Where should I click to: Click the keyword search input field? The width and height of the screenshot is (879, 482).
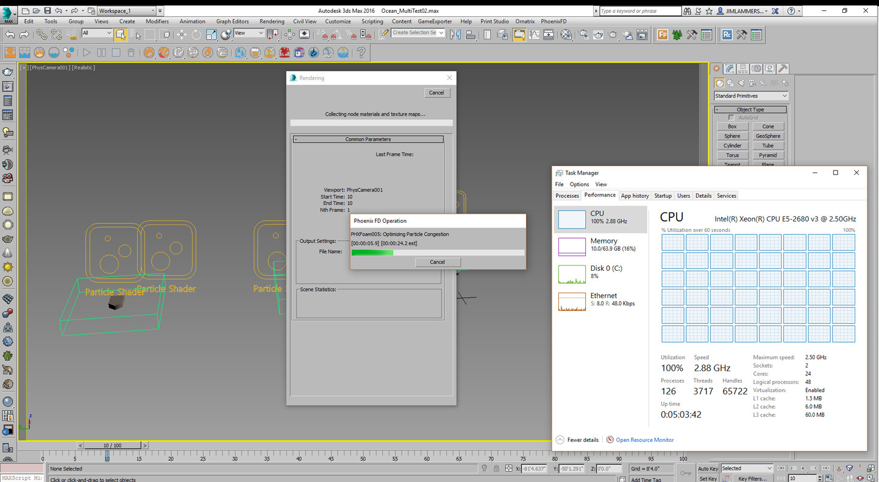tap(640, 11)
